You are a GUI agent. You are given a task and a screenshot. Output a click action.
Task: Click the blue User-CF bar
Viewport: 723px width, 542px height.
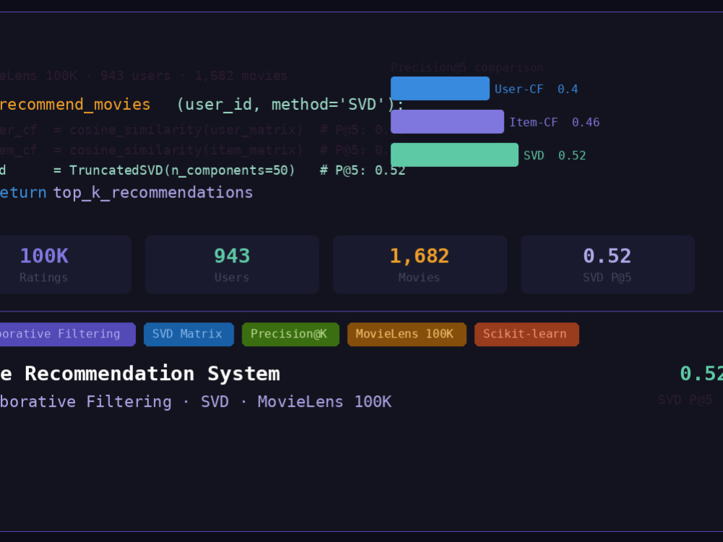pyautogui.click(x=440, y=88)
